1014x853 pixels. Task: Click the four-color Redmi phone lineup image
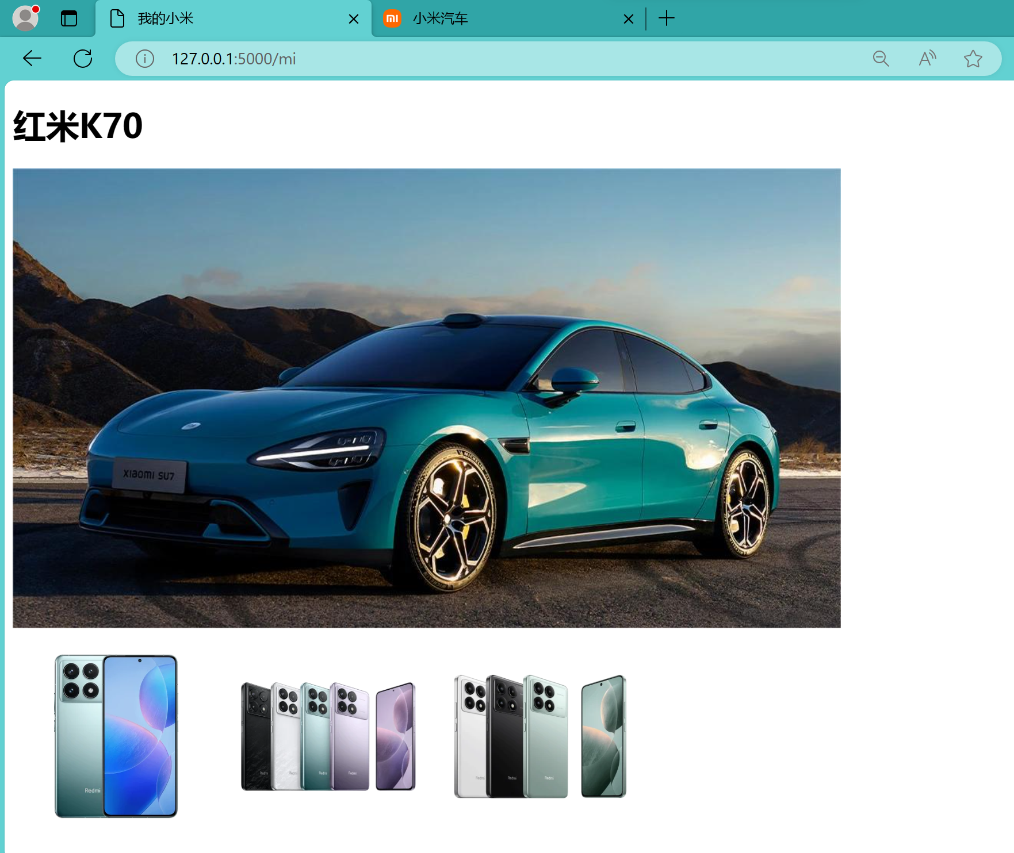328,736
